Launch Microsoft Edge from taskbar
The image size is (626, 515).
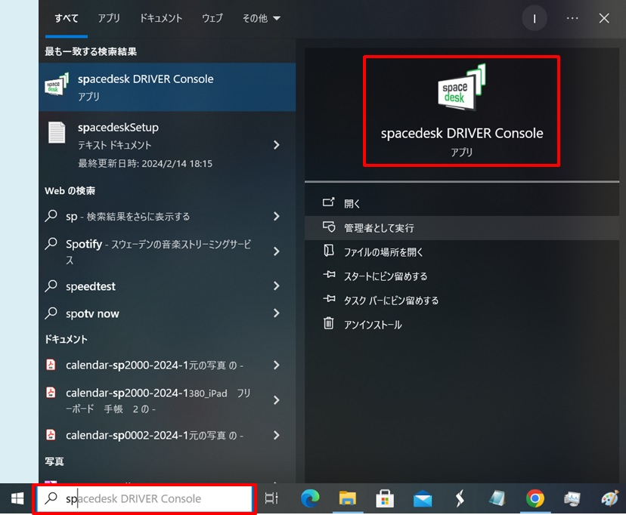(310, 498)
